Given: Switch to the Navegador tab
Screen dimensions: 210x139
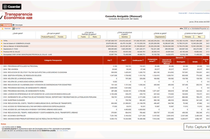Looking at the screenshot, I should pyautogui.click(x=6, y=25).
